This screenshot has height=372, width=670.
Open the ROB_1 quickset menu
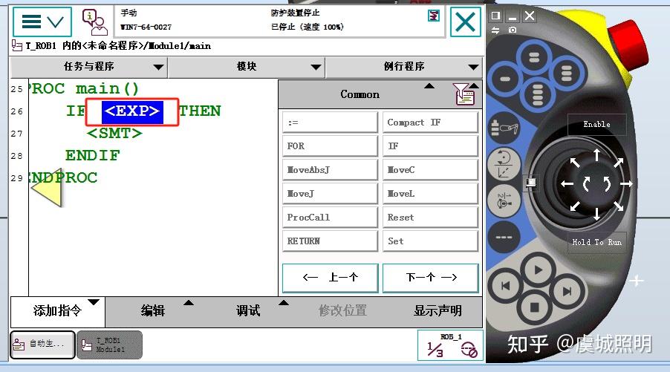click(450, 345)
